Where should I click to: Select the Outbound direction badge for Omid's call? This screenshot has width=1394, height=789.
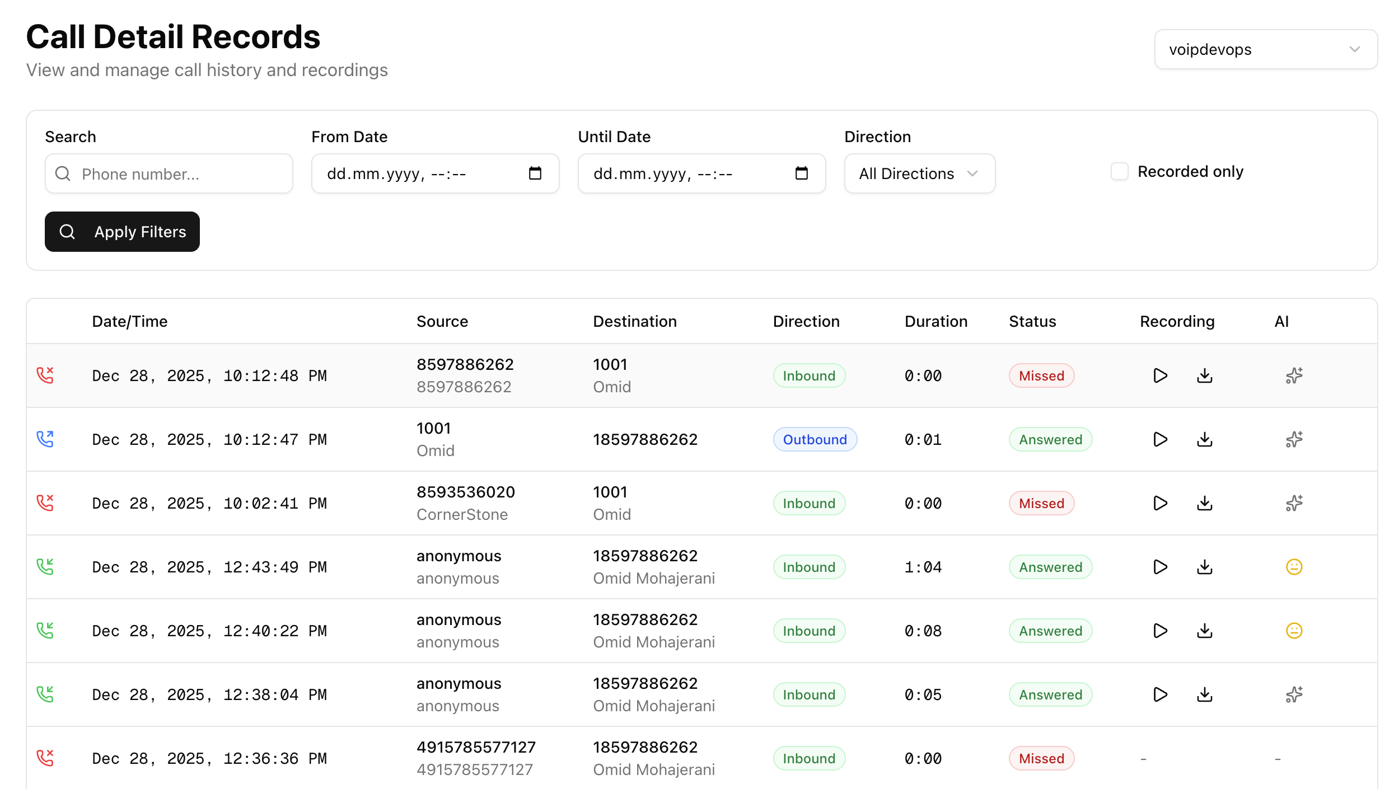pyautogui.click(x=815, y=439)
